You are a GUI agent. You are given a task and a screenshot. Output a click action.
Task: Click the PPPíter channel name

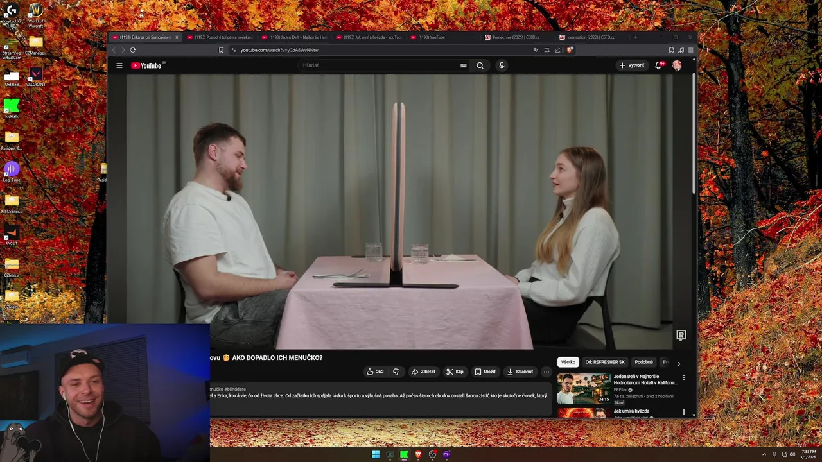point(620,389)
